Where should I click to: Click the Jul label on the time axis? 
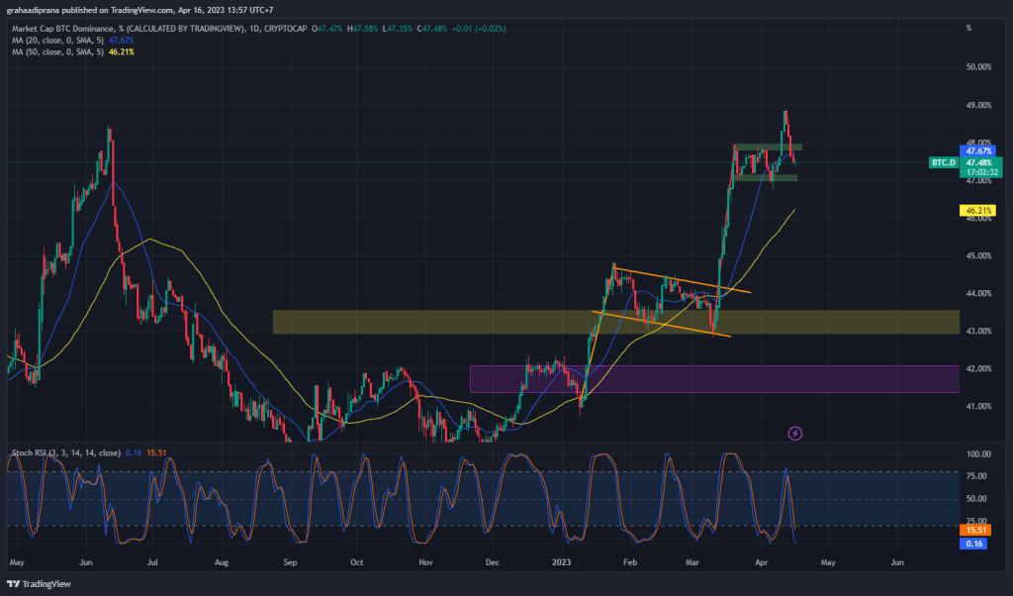(152, 562)
